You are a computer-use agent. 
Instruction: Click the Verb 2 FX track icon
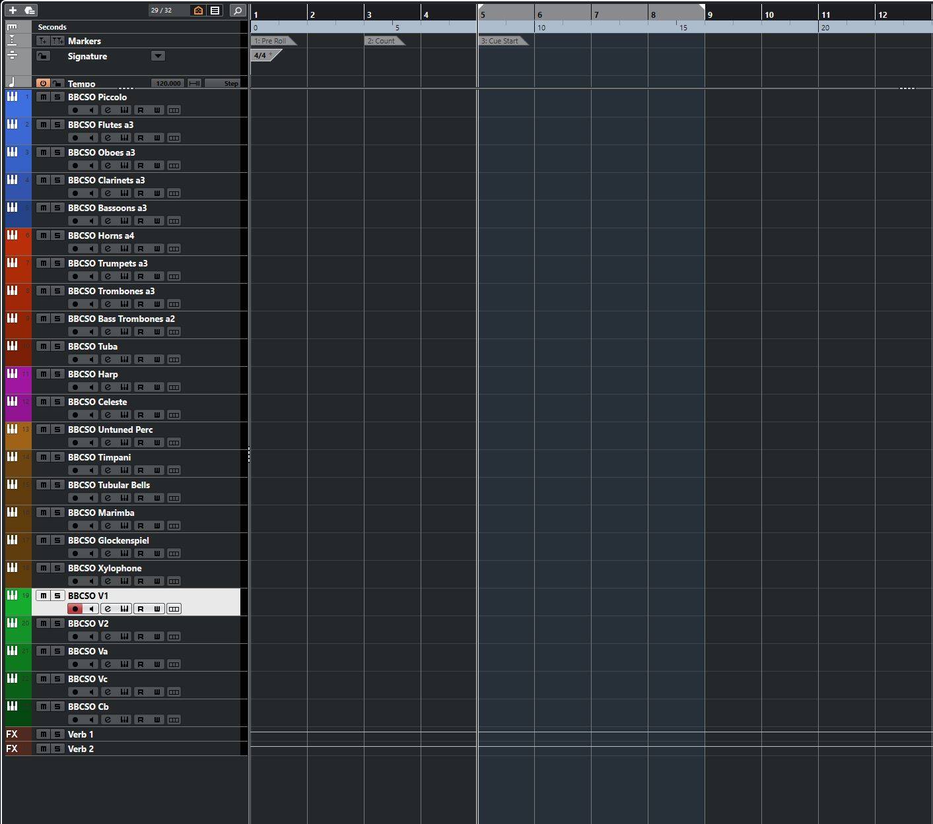tap(12, 749)
